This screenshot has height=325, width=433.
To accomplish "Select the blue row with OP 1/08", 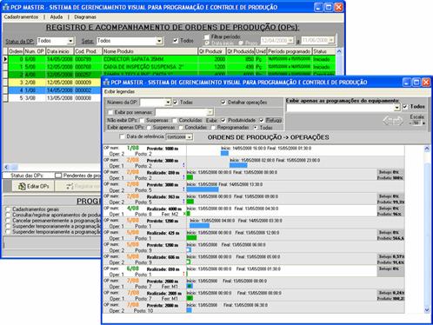I will click(x=54, y=90).
